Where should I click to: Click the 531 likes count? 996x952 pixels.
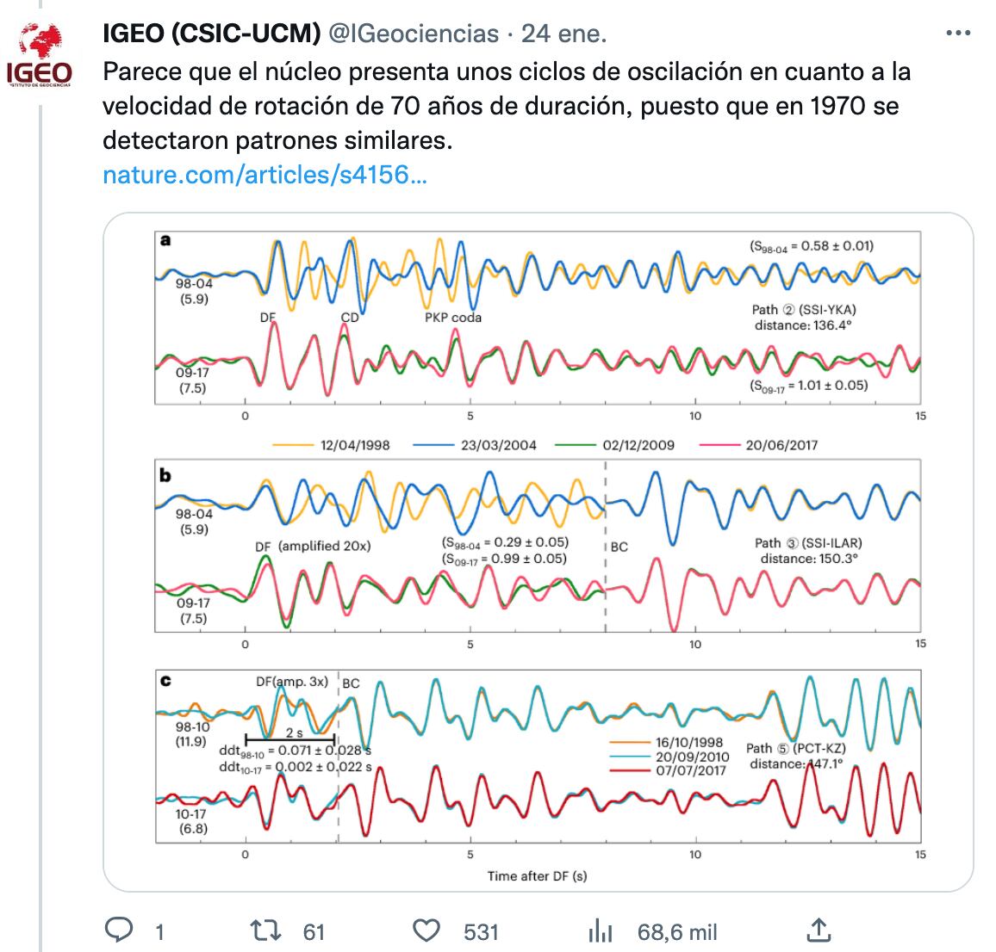point(481,931)
